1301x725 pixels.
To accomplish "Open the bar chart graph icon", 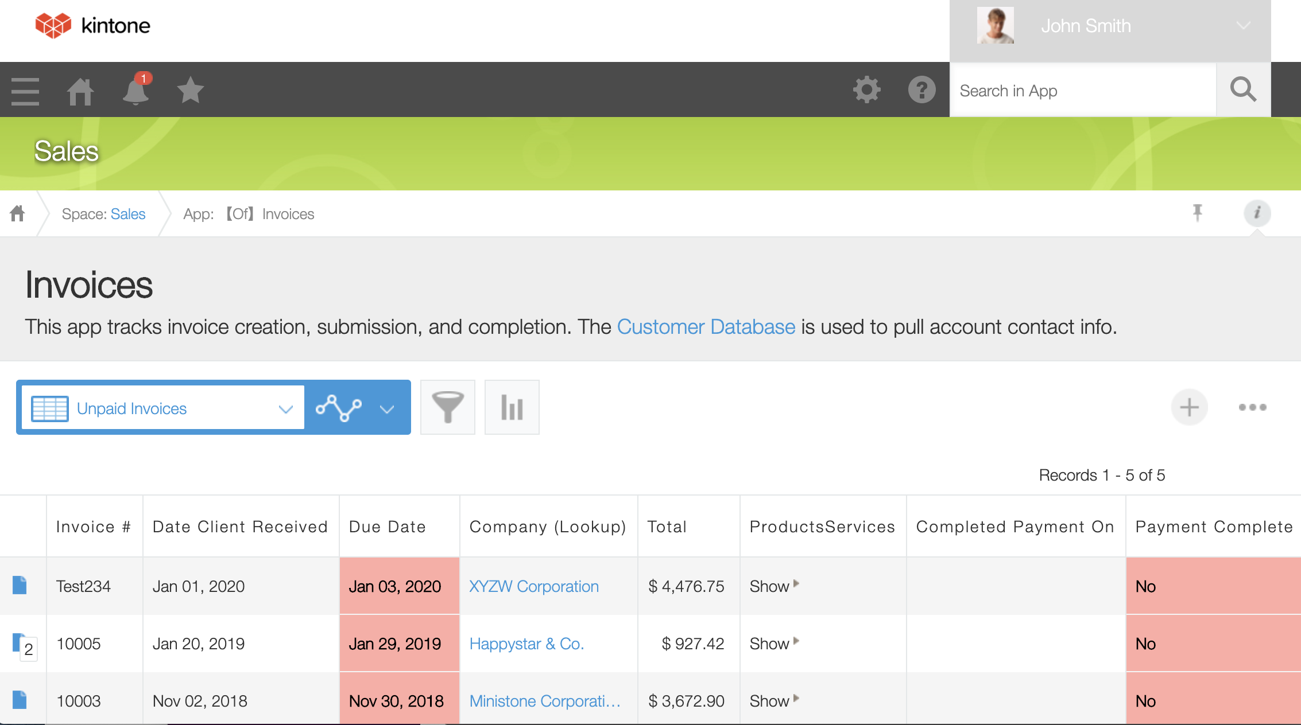I will pos(512,407).
